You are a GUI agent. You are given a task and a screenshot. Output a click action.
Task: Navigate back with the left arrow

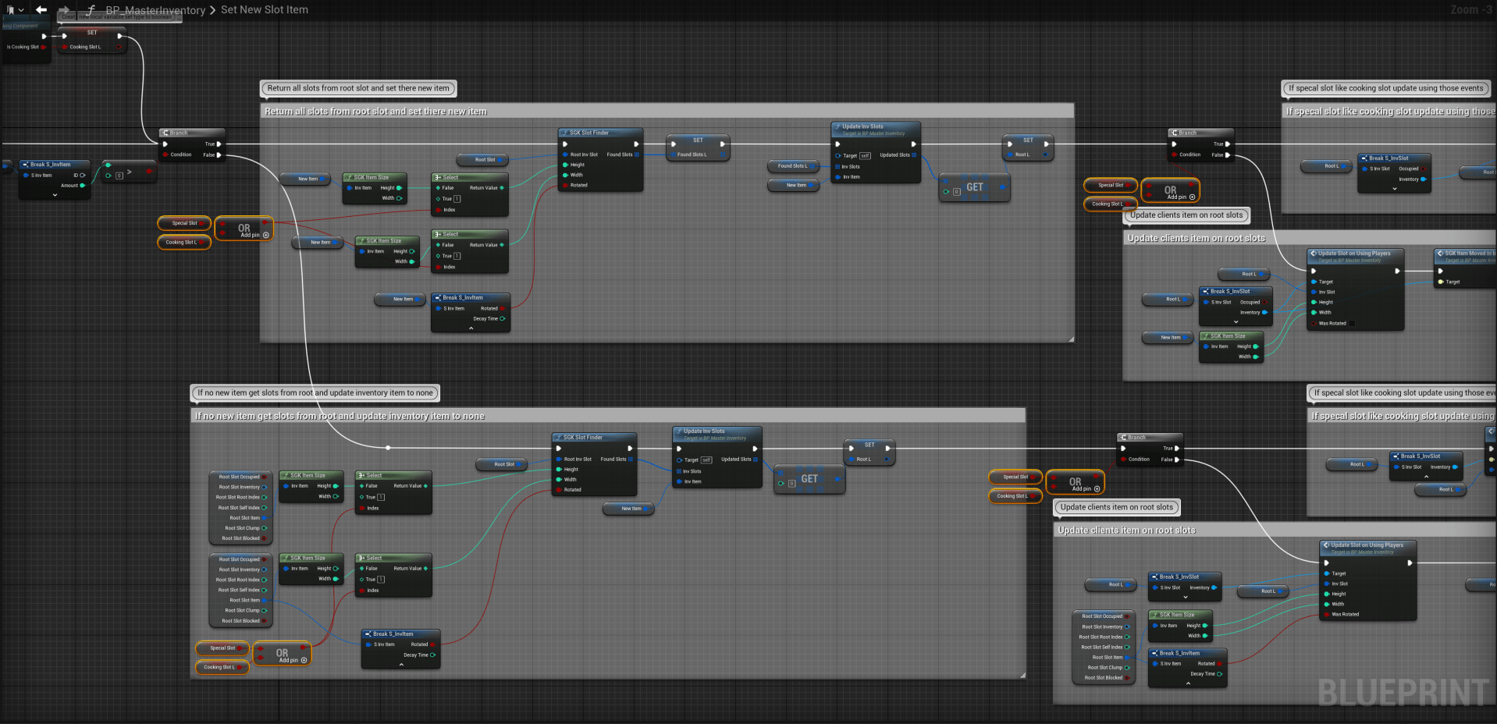coord(41,9)
